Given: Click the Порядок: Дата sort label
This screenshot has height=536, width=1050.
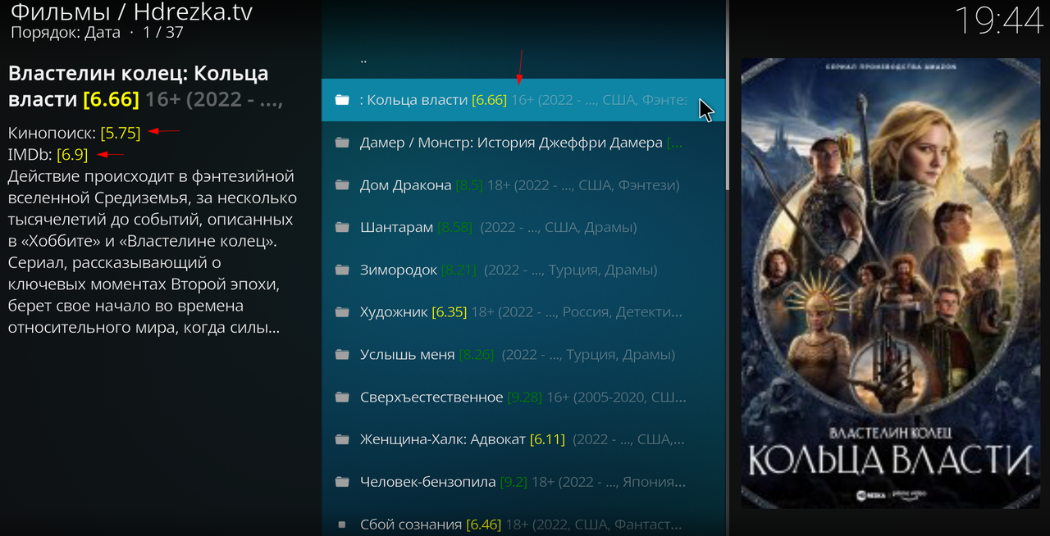Looking at the screenshot, I should [65, 33].
